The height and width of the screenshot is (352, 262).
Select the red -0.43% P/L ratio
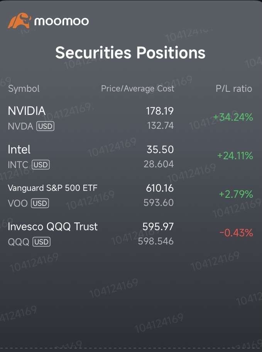(x=236, y=233)
